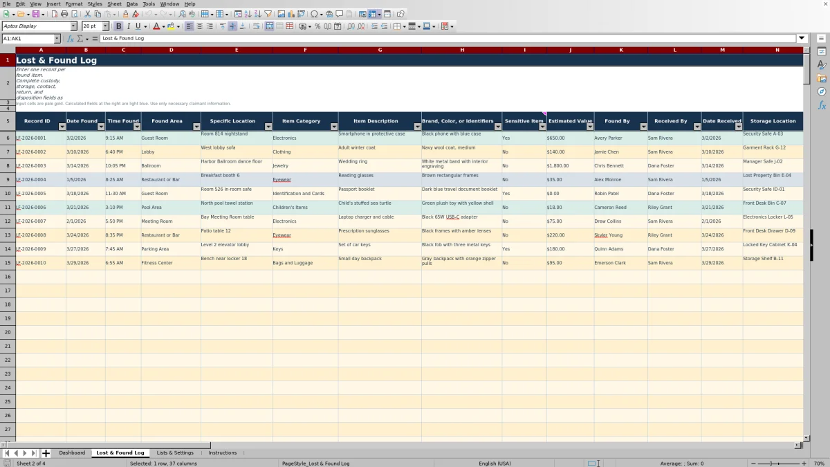This screenshot has height=467, width=830.
Task: Click the Sort Ascending icon
Action: point(248,14)
